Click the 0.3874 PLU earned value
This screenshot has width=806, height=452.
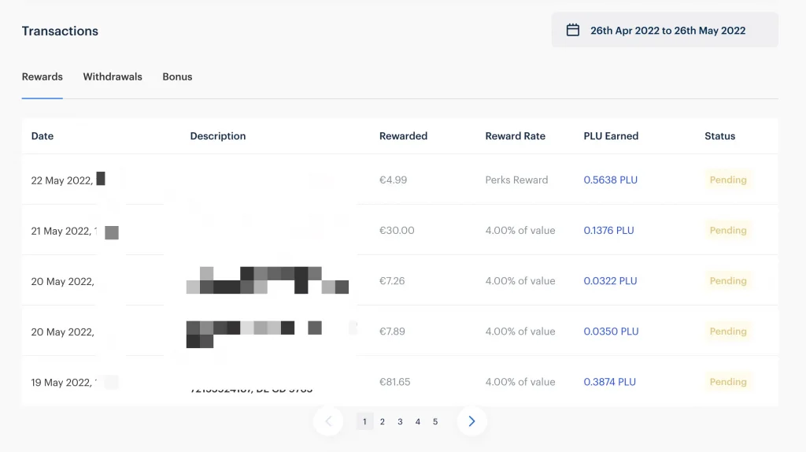609,382
